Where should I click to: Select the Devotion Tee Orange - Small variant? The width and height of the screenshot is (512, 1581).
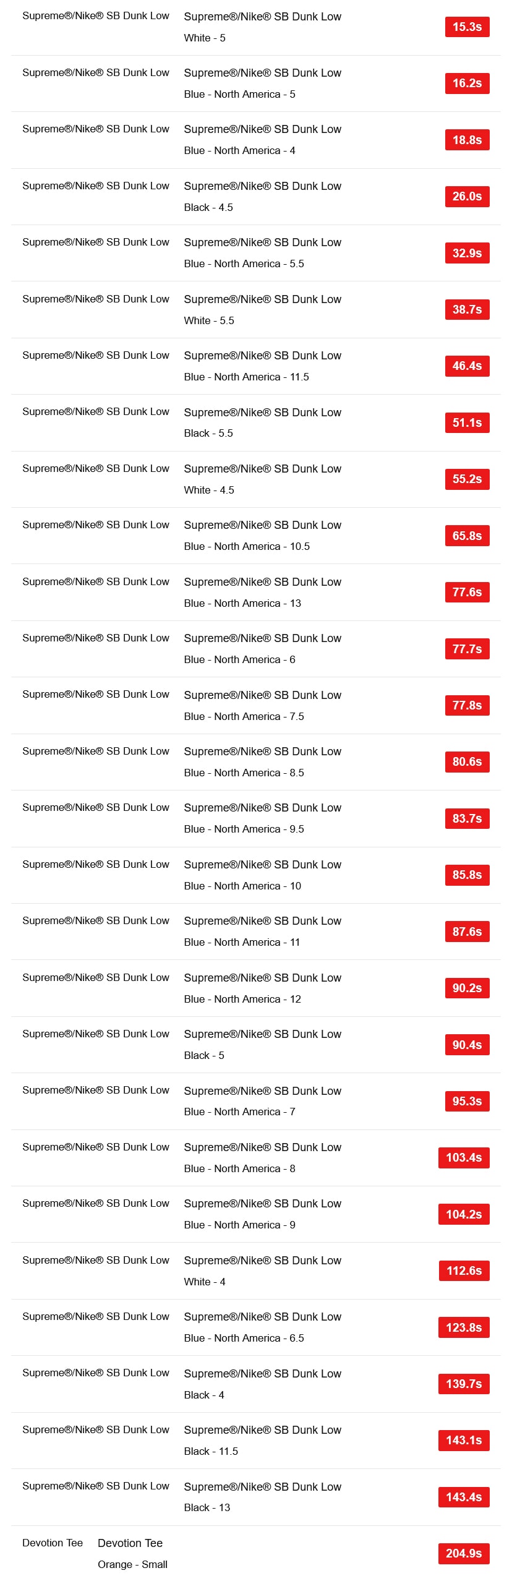(x=132, y=1564)
